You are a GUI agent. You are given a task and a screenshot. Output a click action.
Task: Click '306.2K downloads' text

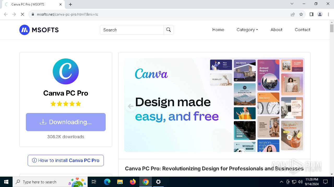tap(66, 137)
